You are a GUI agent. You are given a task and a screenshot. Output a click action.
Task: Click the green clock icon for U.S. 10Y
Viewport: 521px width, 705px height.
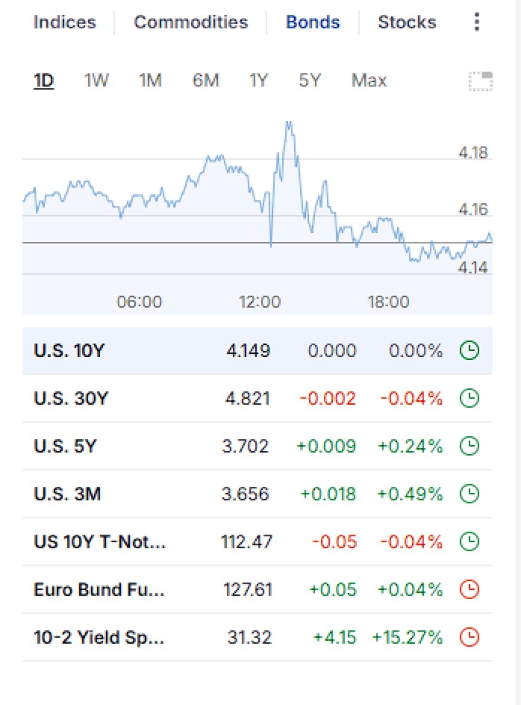[469, 350]
